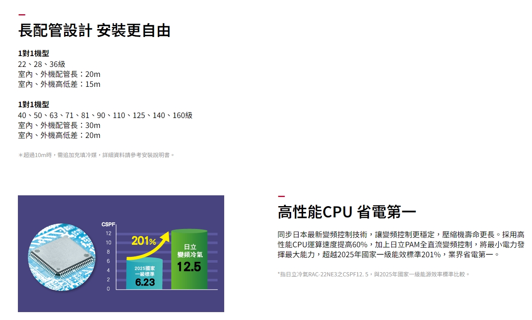The image size is (532, 320).
Task: Select the green 日立變頻冷氣 12.5 bar
Action: click(x=189, y=259)
